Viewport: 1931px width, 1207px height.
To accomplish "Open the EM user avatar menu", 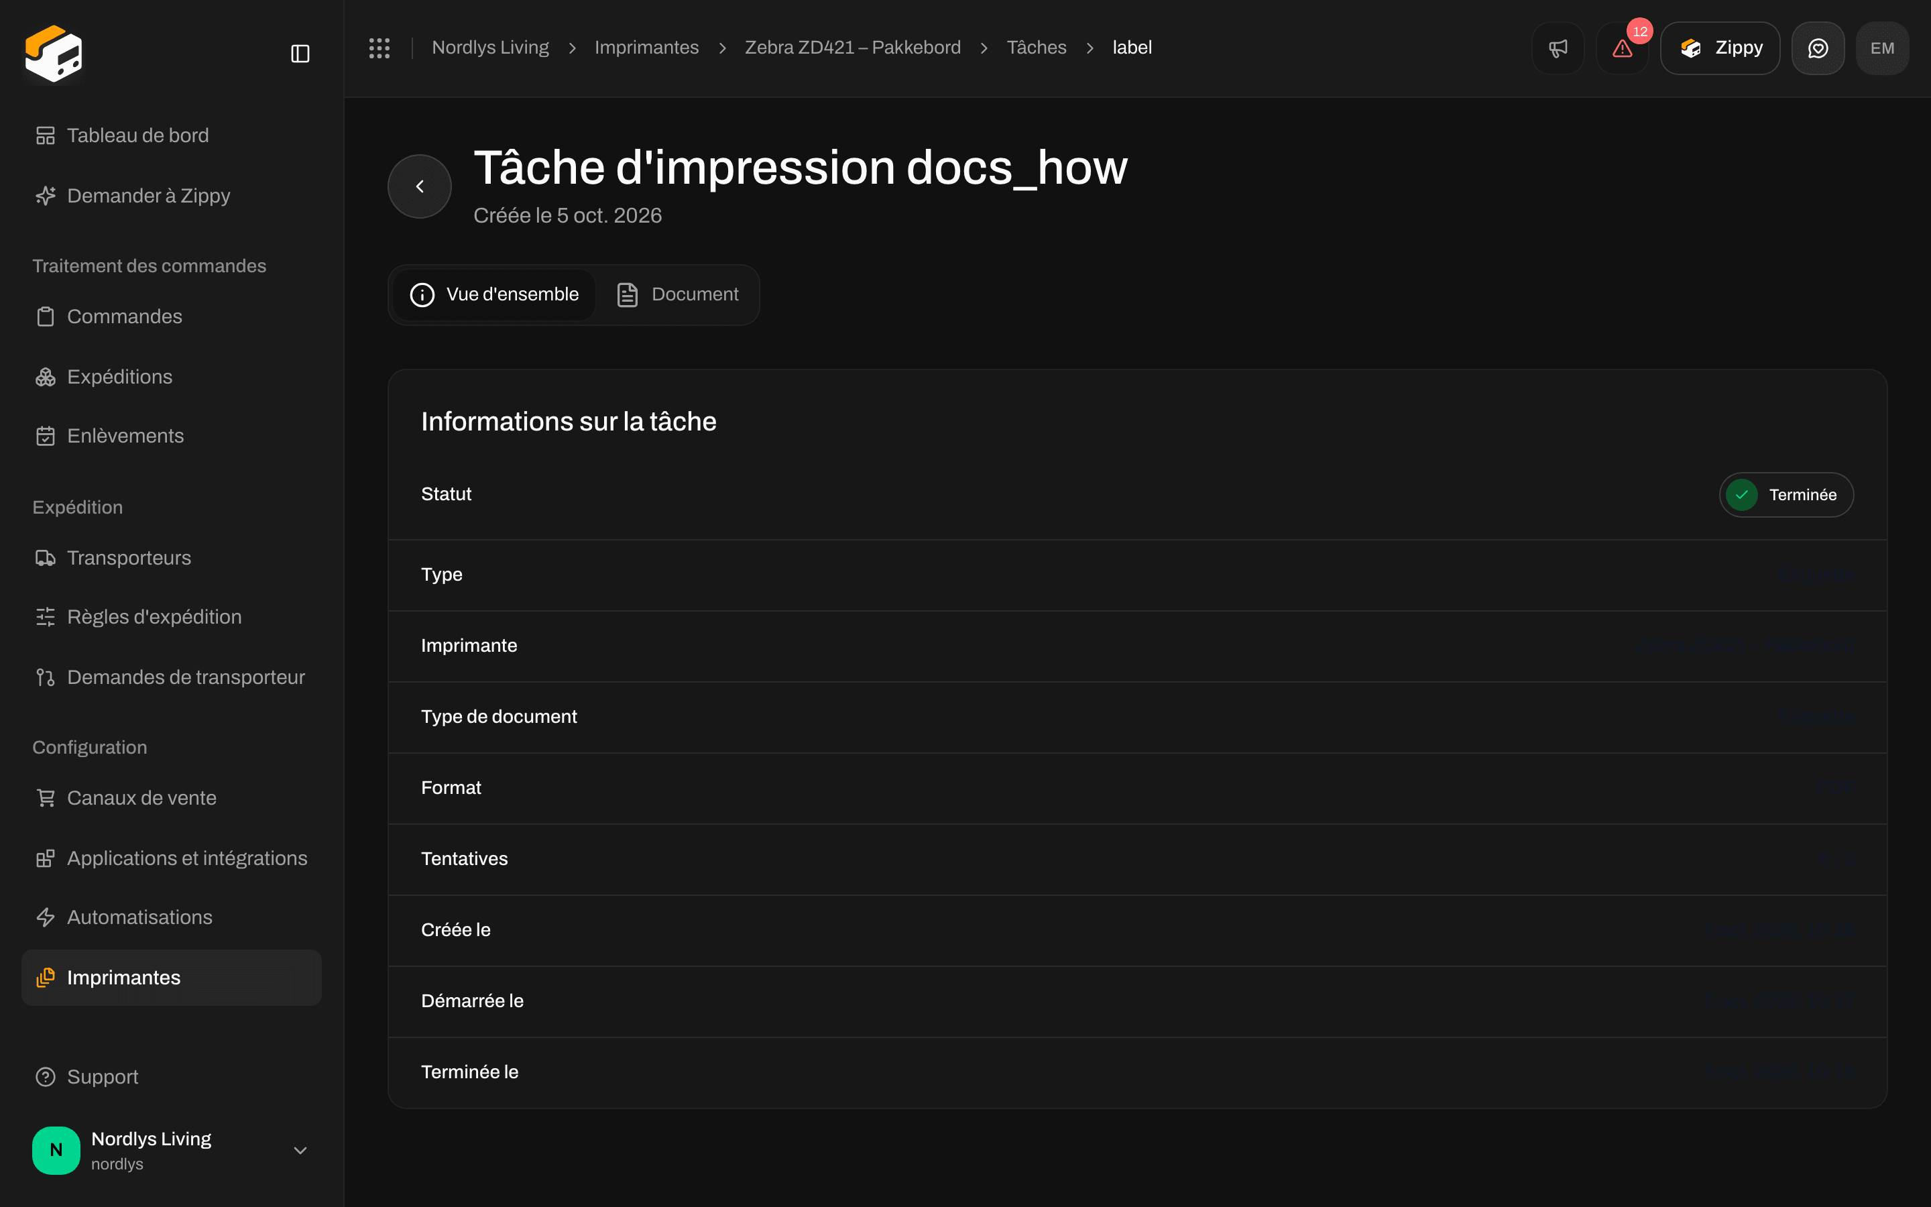I will (1881, 48).
